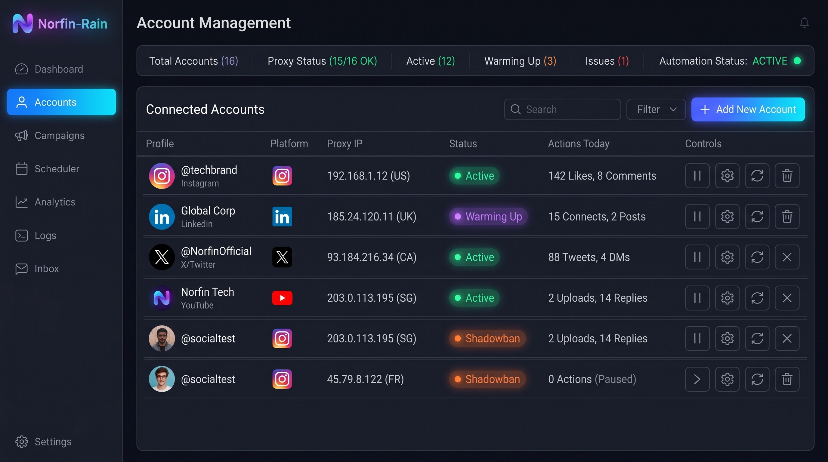828x462 pixels.
Task: Click the LinkedIn platform icon for Global Corp
Action: pyautogui.click(x=282, y=217)
